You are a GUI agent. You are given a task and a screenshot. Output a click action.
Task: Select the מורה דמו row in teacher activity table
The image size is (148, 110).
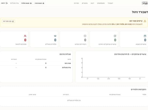36,63
